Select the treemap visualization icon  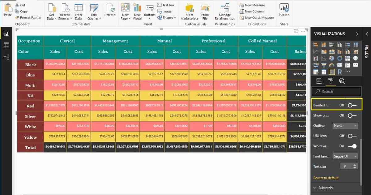tap(347, 58)
